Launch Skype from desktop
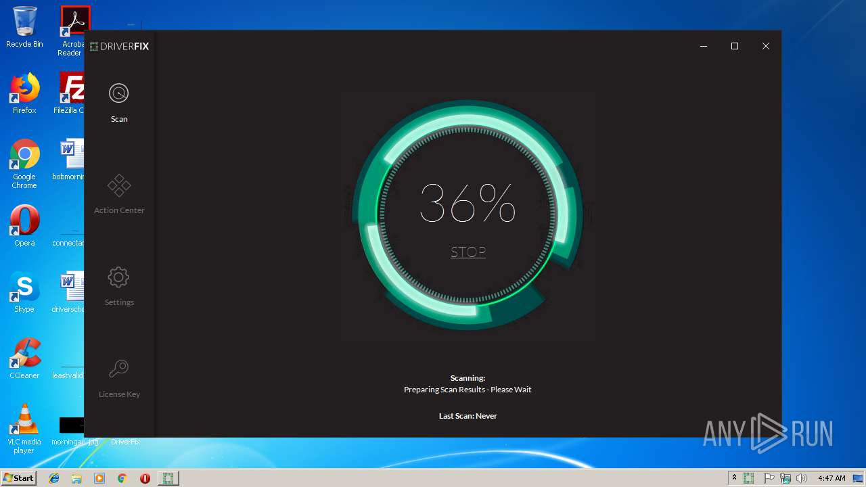 tap(24, 292)
